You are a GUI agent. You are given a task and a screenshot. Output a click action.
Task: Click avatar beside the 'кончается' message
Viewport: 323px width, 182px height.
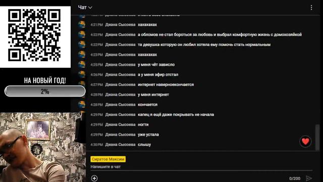[82, 105]
